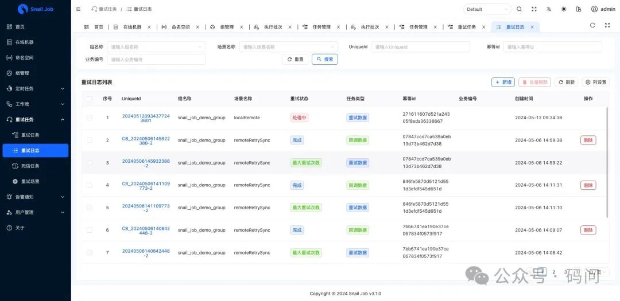
Task: Tick the checkbox for row 6
Action: tap(90, 230)
